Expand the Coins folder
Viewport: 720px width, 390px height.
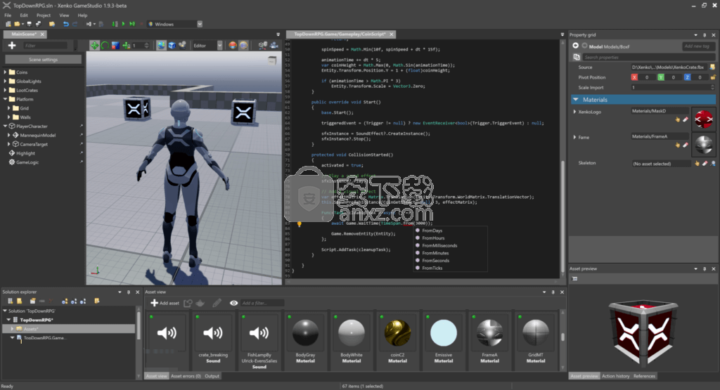[5, 72]
